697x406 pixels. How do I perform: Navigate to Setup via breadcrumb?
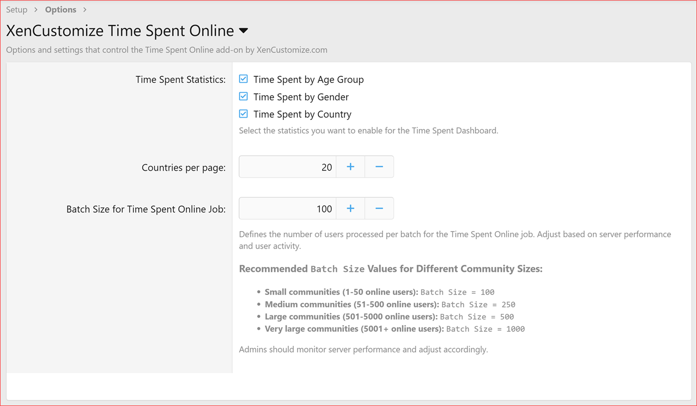pyautogui.click(x=16, y=9)
